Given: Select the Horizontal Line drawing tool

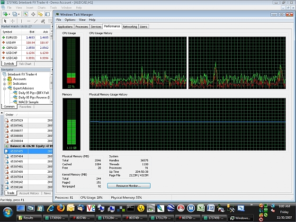Looking at the screenshot, I should click(x=28, y=21).
